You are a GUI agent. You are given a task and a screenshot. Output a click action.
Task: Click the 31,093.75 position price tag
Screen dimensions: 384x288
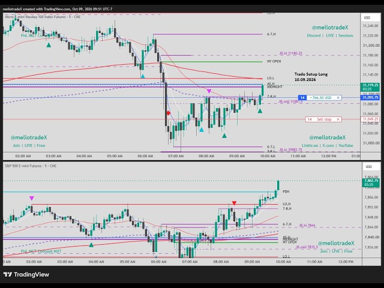click(x=370, y=98)
